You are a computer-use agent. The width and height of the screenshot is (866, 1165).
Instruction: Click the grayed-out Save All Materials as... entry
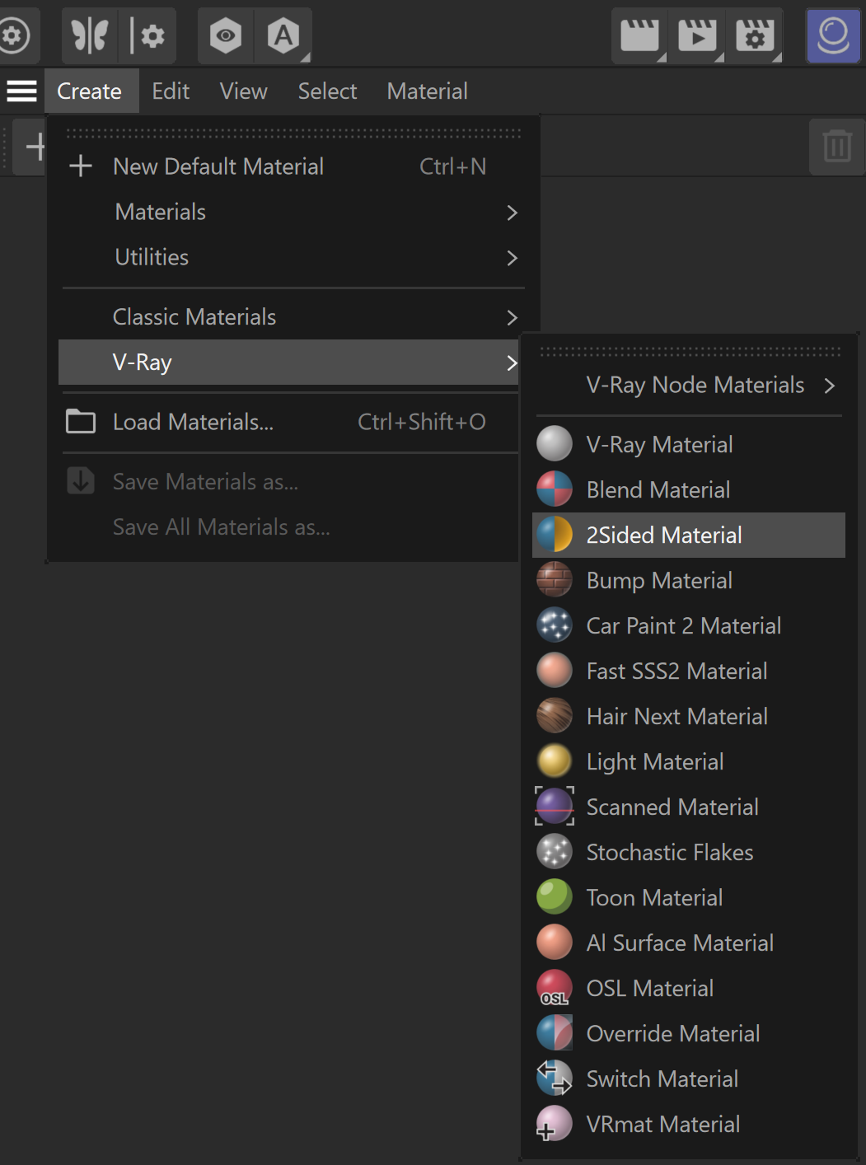(290, 527)
